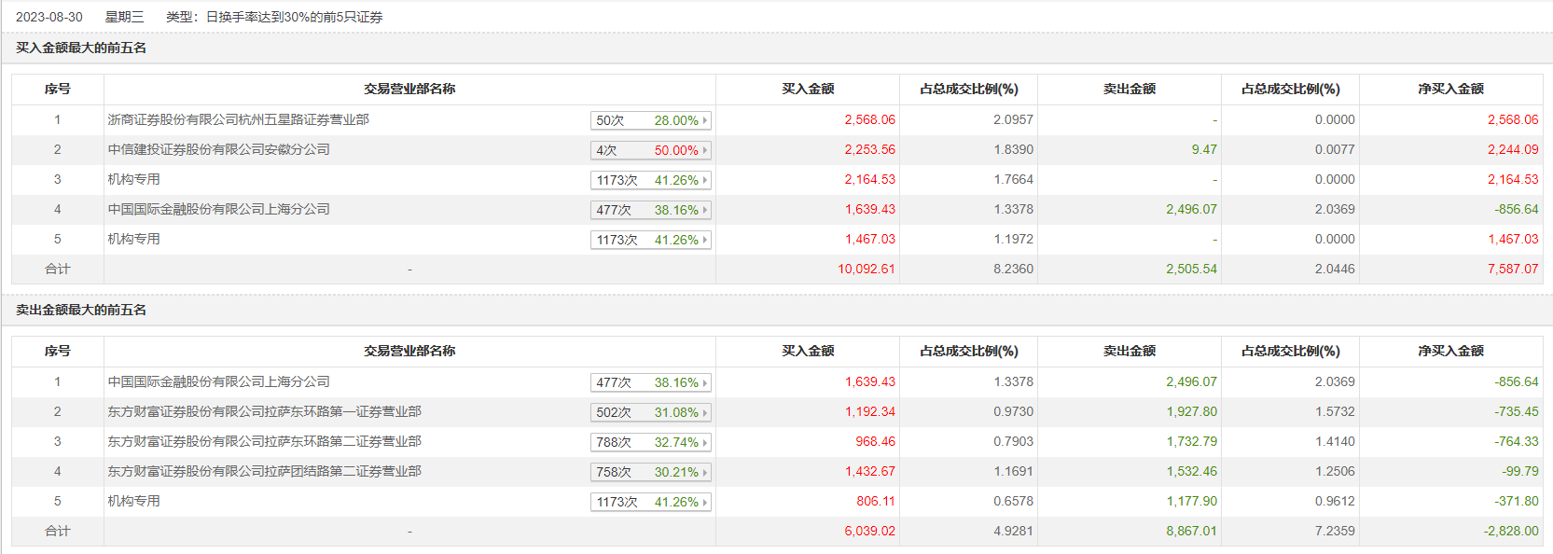Expand the 4次 50.00% stats dropdown

pos(650,150)
